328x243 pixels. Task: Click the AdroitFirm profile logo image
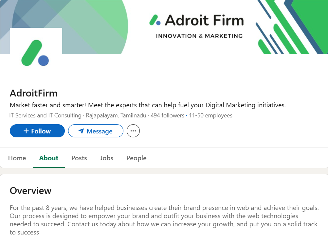tap(36, 54)
